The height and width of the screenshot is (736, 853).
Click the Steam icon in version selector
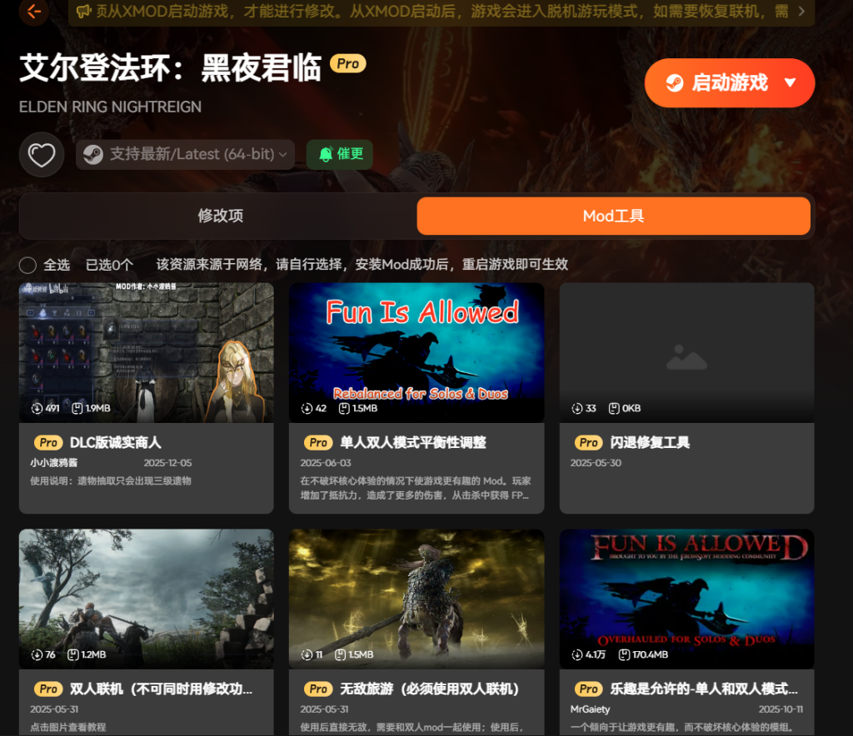pyautogui.click(x=93, y=154)
